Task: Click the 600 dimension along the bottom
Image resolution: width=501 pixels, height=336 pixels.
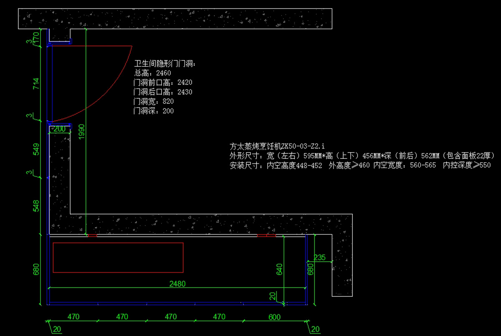Action: (274, 317)
